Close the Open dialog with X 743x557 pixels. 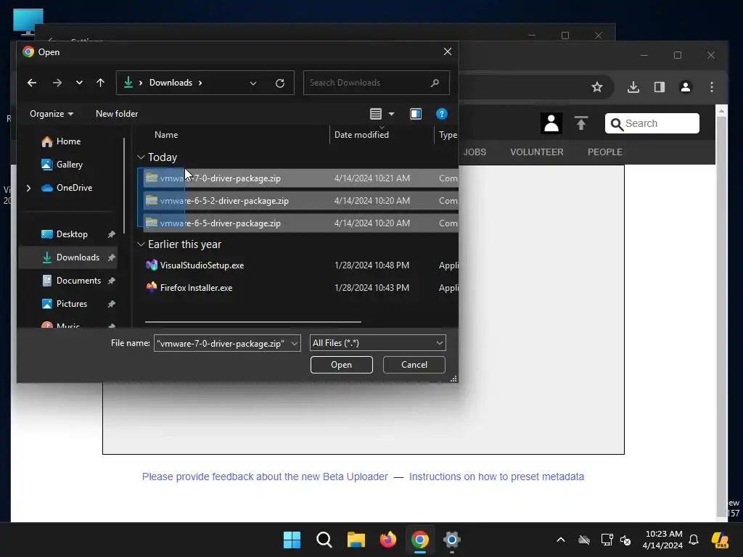click(447, 51)
